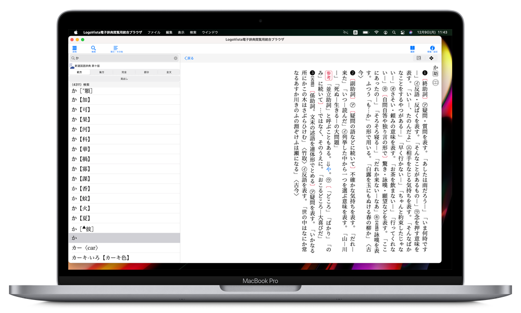
Task: Clear the search field with the x button
Action: pyautogui.click(x=176, y=58)
